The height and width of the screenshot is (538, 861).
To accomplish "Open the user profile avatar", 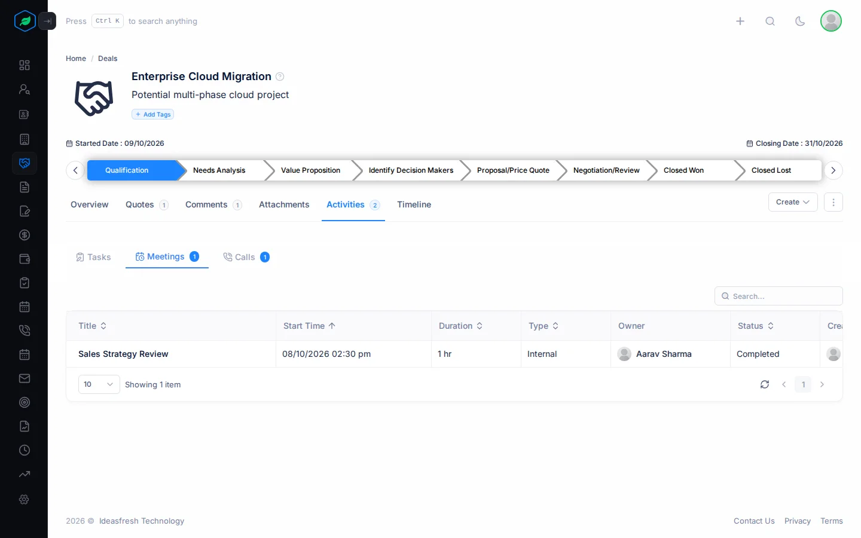I will pyautogui.click(x=831, y=21).
